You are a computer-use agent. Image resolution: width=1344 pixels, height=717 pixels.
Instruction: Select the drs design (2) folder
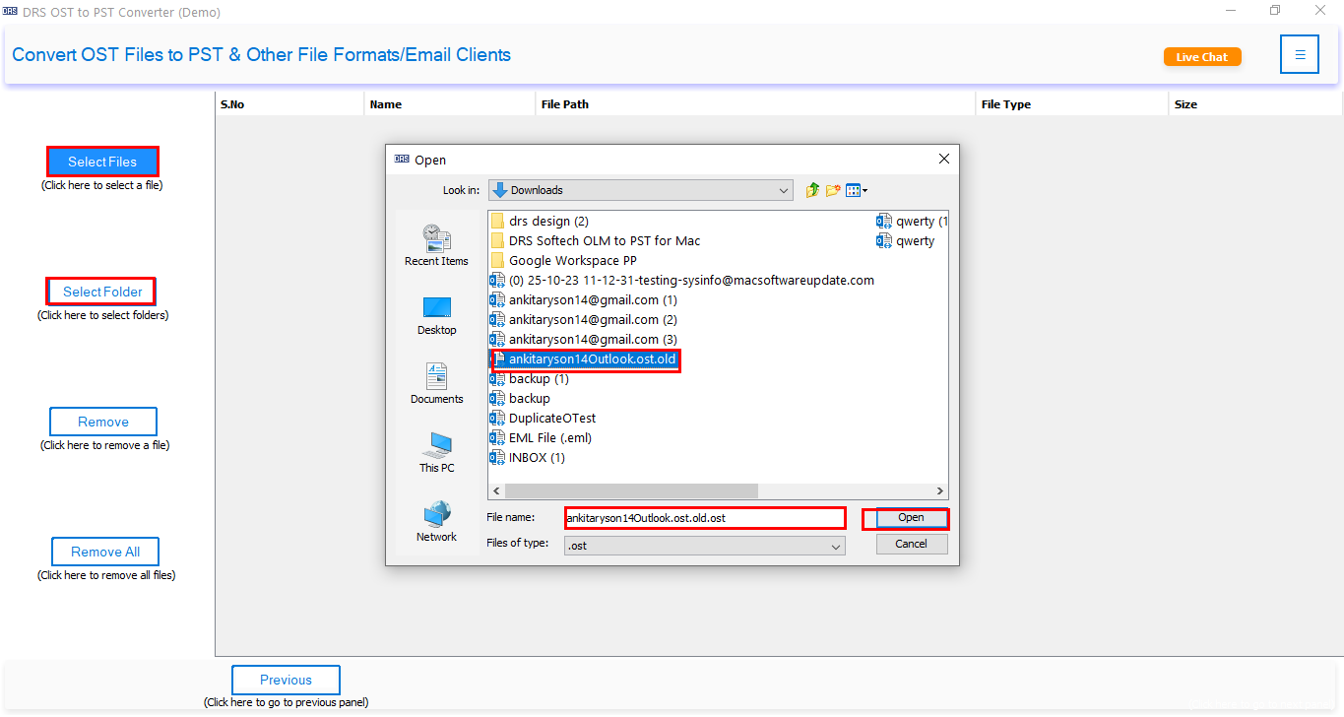point(540,221)
